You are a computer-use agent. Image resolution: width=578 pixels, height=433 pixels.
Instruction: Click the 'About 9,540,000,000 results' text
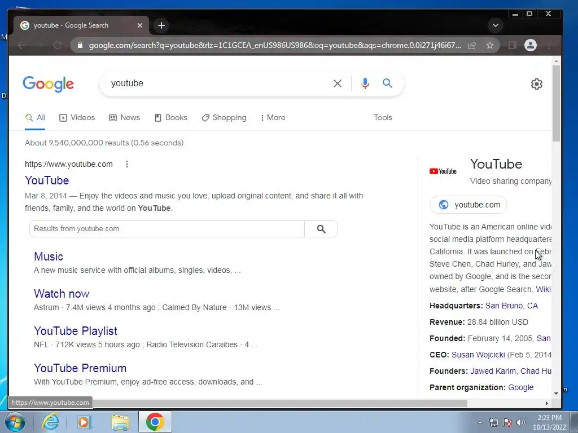[x=104, y=143]
